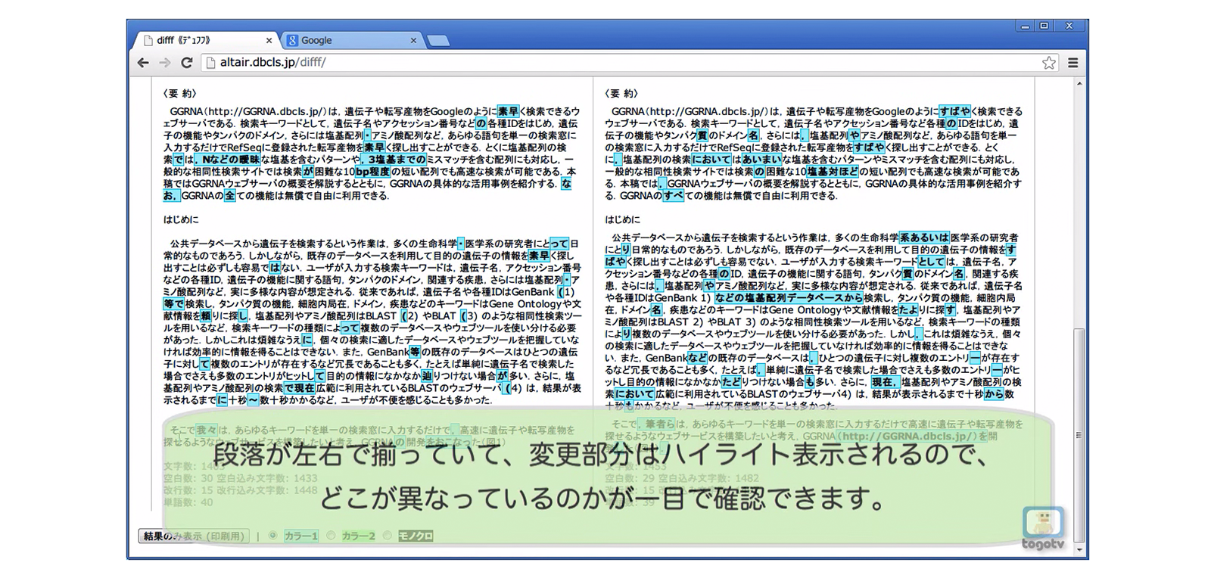Click the はじめに heading in left pane
Screen dimensions: 1211x581
(181, 219)
